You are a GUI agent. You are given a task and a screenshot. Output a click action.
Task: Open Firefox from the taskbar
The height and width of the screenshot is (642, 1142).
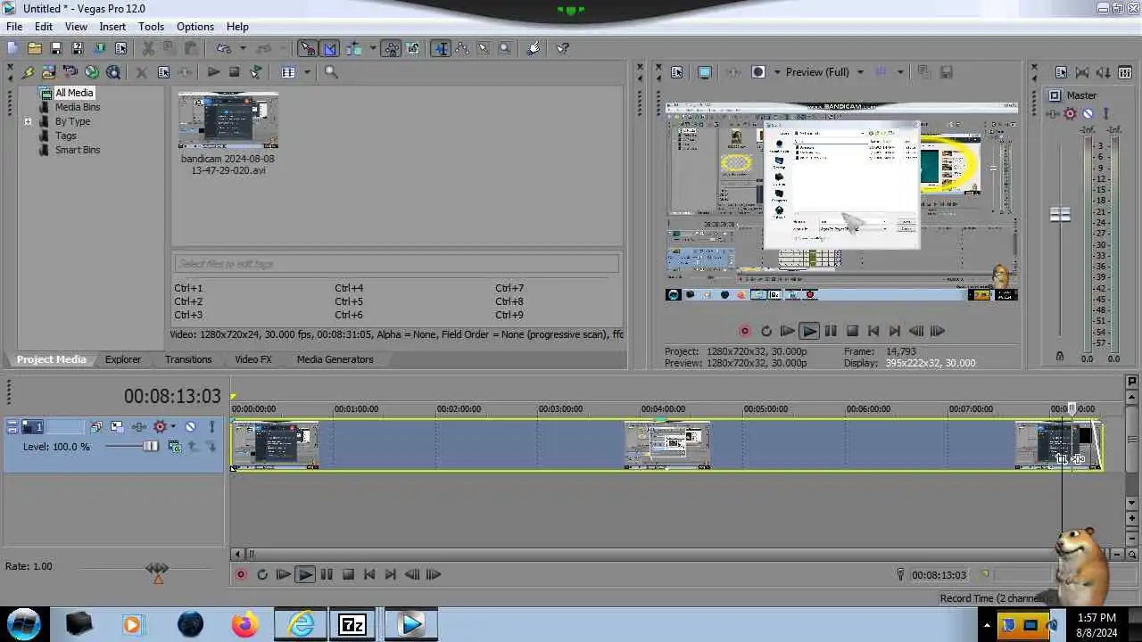click(x=244, y=624)
